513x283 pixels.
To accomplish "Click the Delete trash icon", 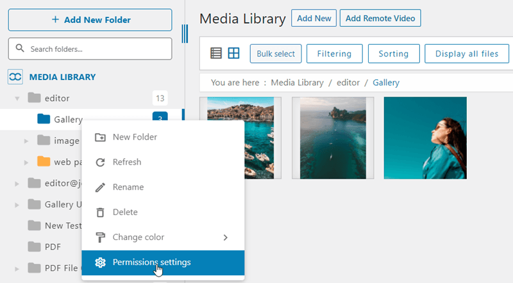I will (x=100, y=212).
